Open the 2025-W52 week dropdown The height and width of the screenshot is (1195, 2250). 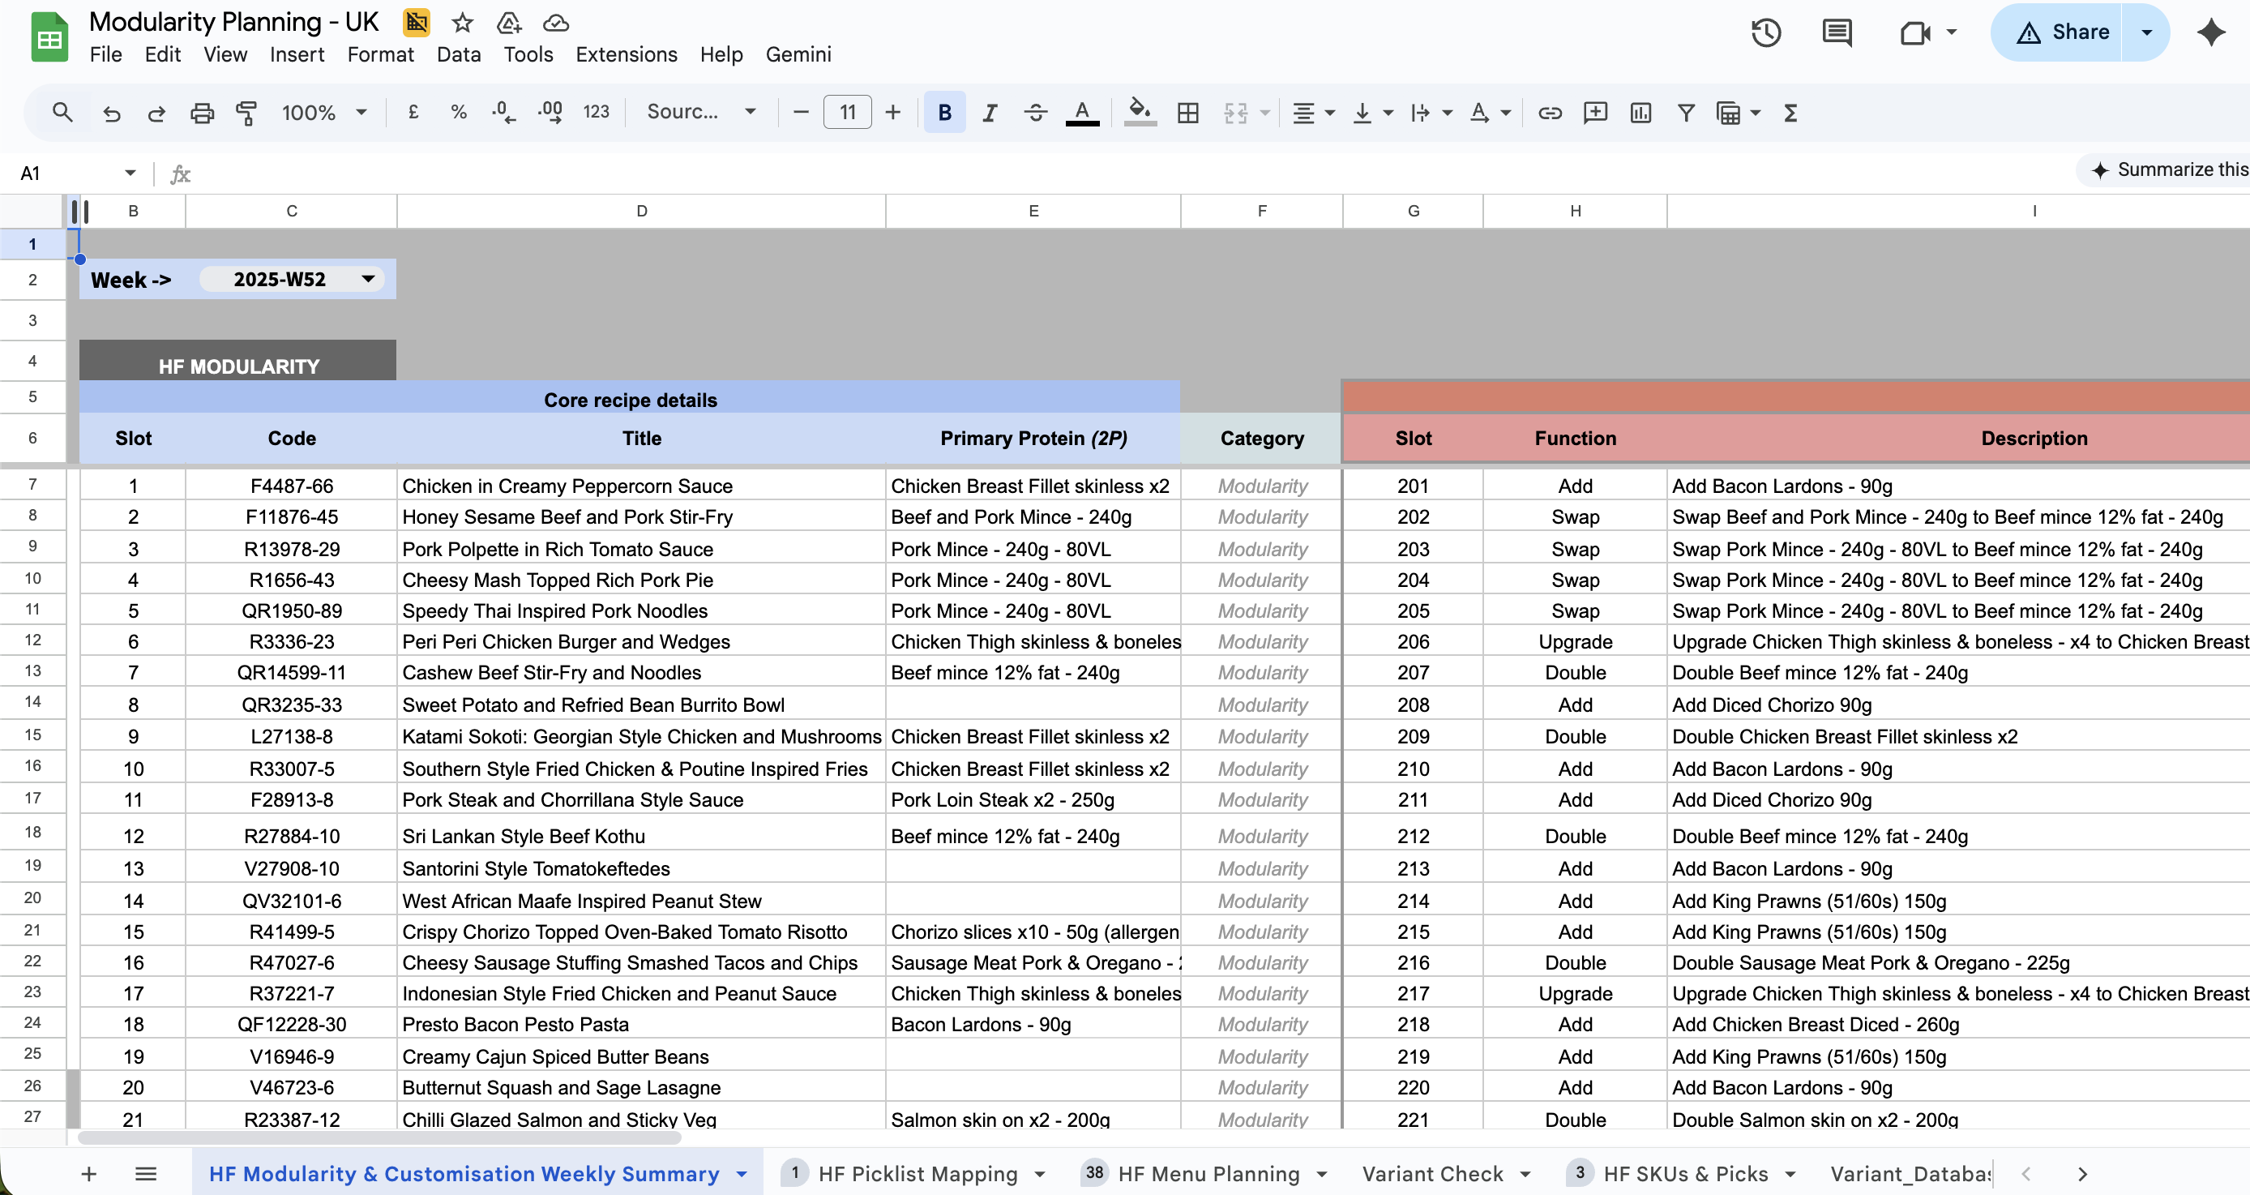(368, 279)
